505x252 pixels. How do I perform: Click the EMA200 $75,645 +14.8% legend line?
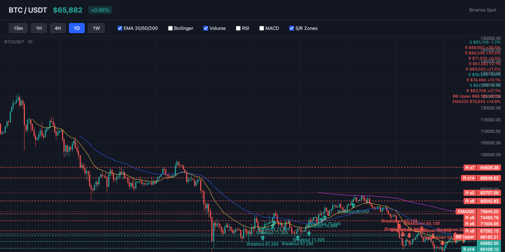tap(477, 102)
